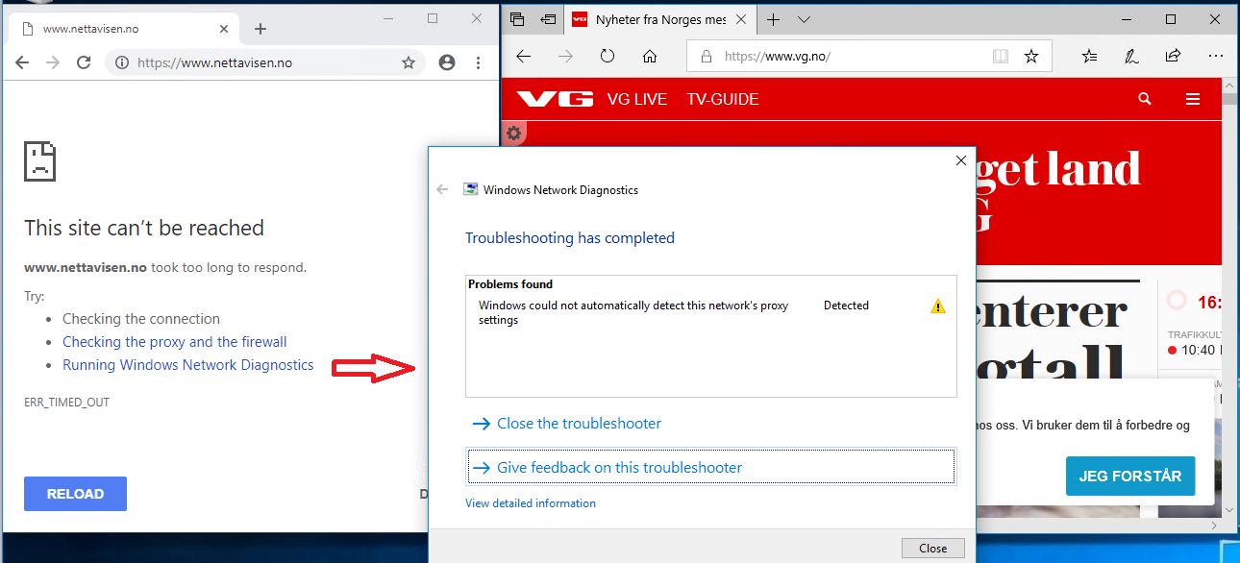Click Chrome address bar with nettavisen URL

coord(266,62)
